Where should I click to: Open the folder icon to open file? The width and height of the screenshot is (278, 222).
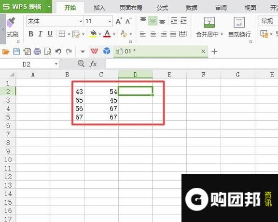(x=6, y=52)
